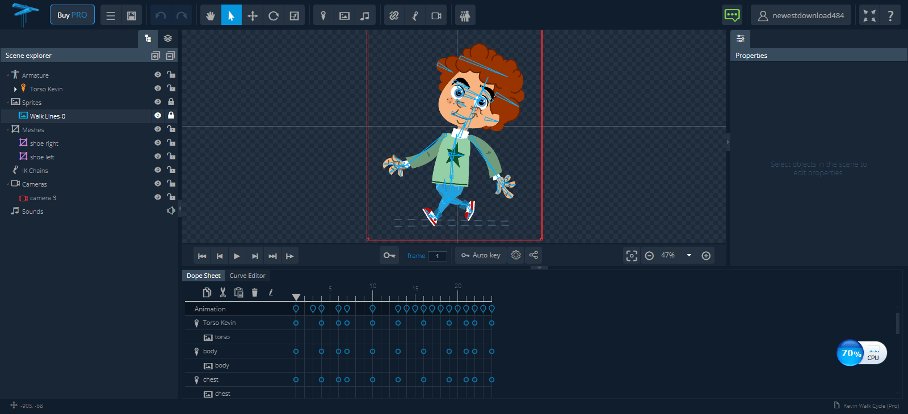Hide the shoe right mesh
This screenshot has width=908, height=414.
(158, 142)
